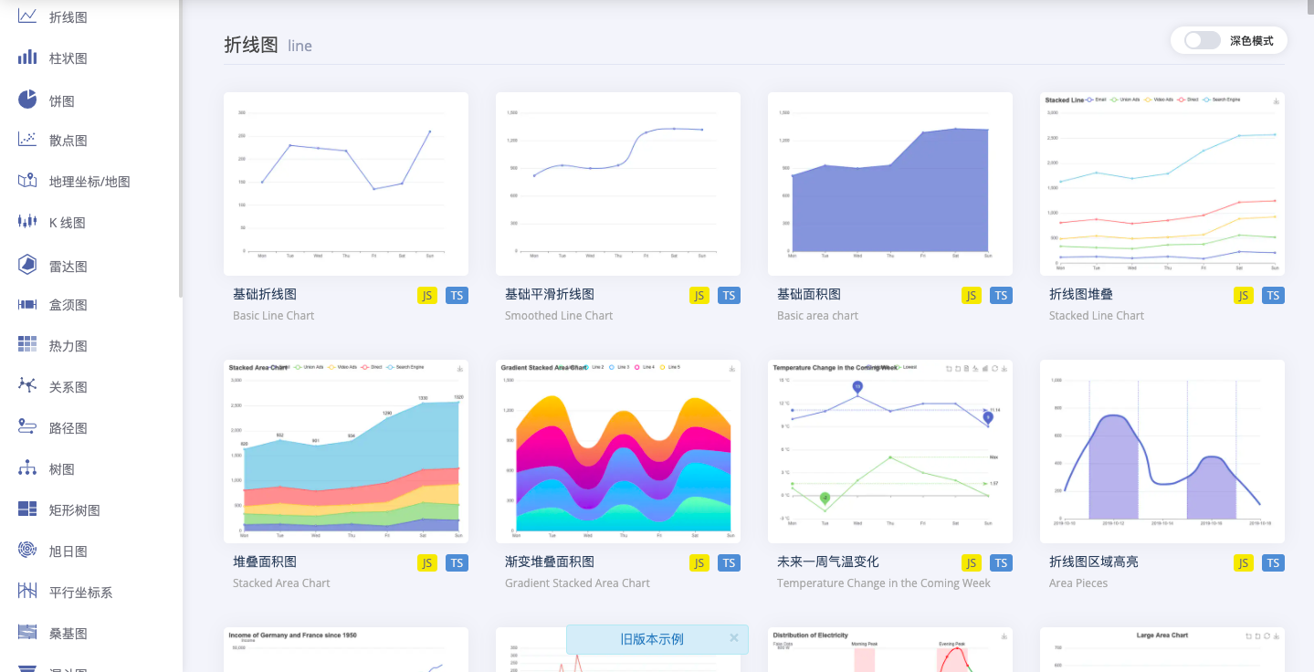This screenshot has height=672, width=1314.
Task: Click the scatter plot sidebar icon
Action: point(27,140)
